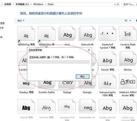The width and height of the screenshot is (137, 121).
Task: Select hakuyoxingshu 7000 font icon
Action: (x=107, y=81)
